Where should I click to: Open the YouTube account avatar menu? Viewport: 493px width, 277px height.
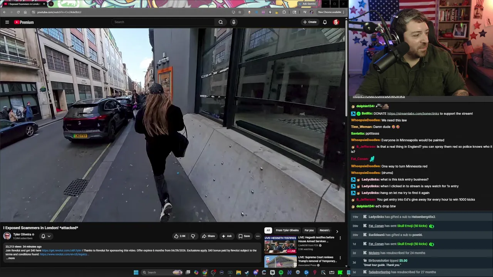pos(336,22)
